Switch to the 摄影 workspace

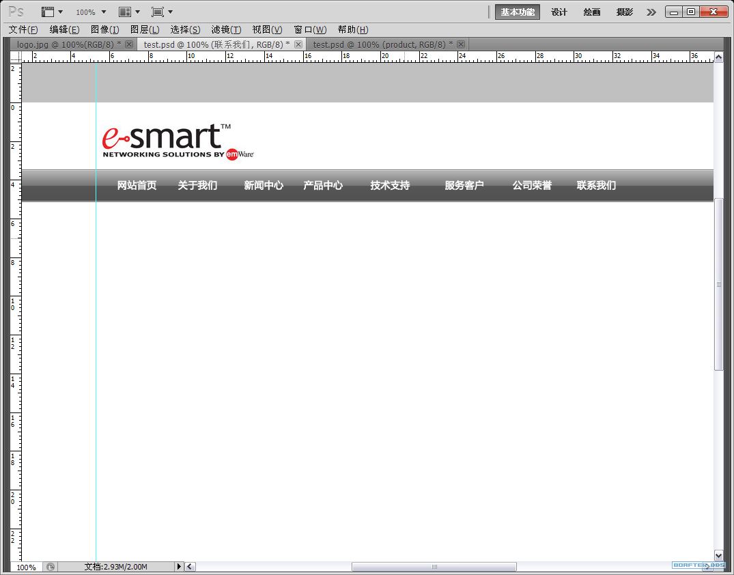click(625, 12)
